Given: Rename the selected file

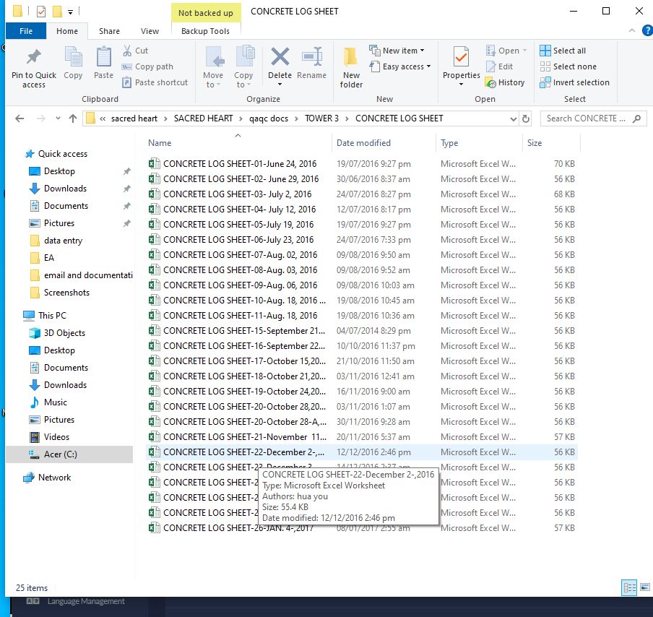Looking at the screenshot, I should coord(311,63).
